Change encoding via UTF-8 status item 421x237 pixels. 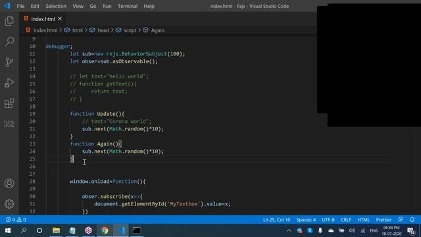(328, 219)
